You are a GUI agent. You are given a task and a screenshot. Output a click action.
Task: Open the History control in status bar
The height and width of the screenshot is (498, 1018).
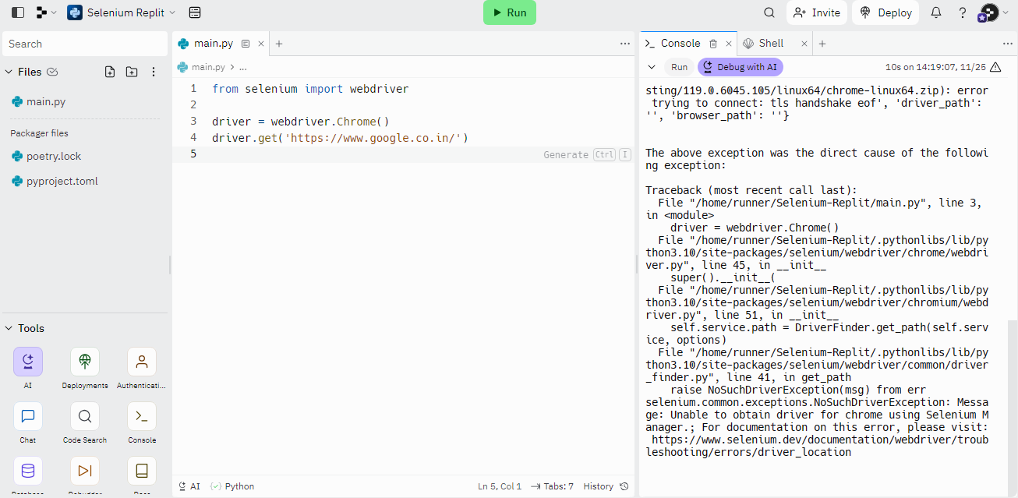606,486
